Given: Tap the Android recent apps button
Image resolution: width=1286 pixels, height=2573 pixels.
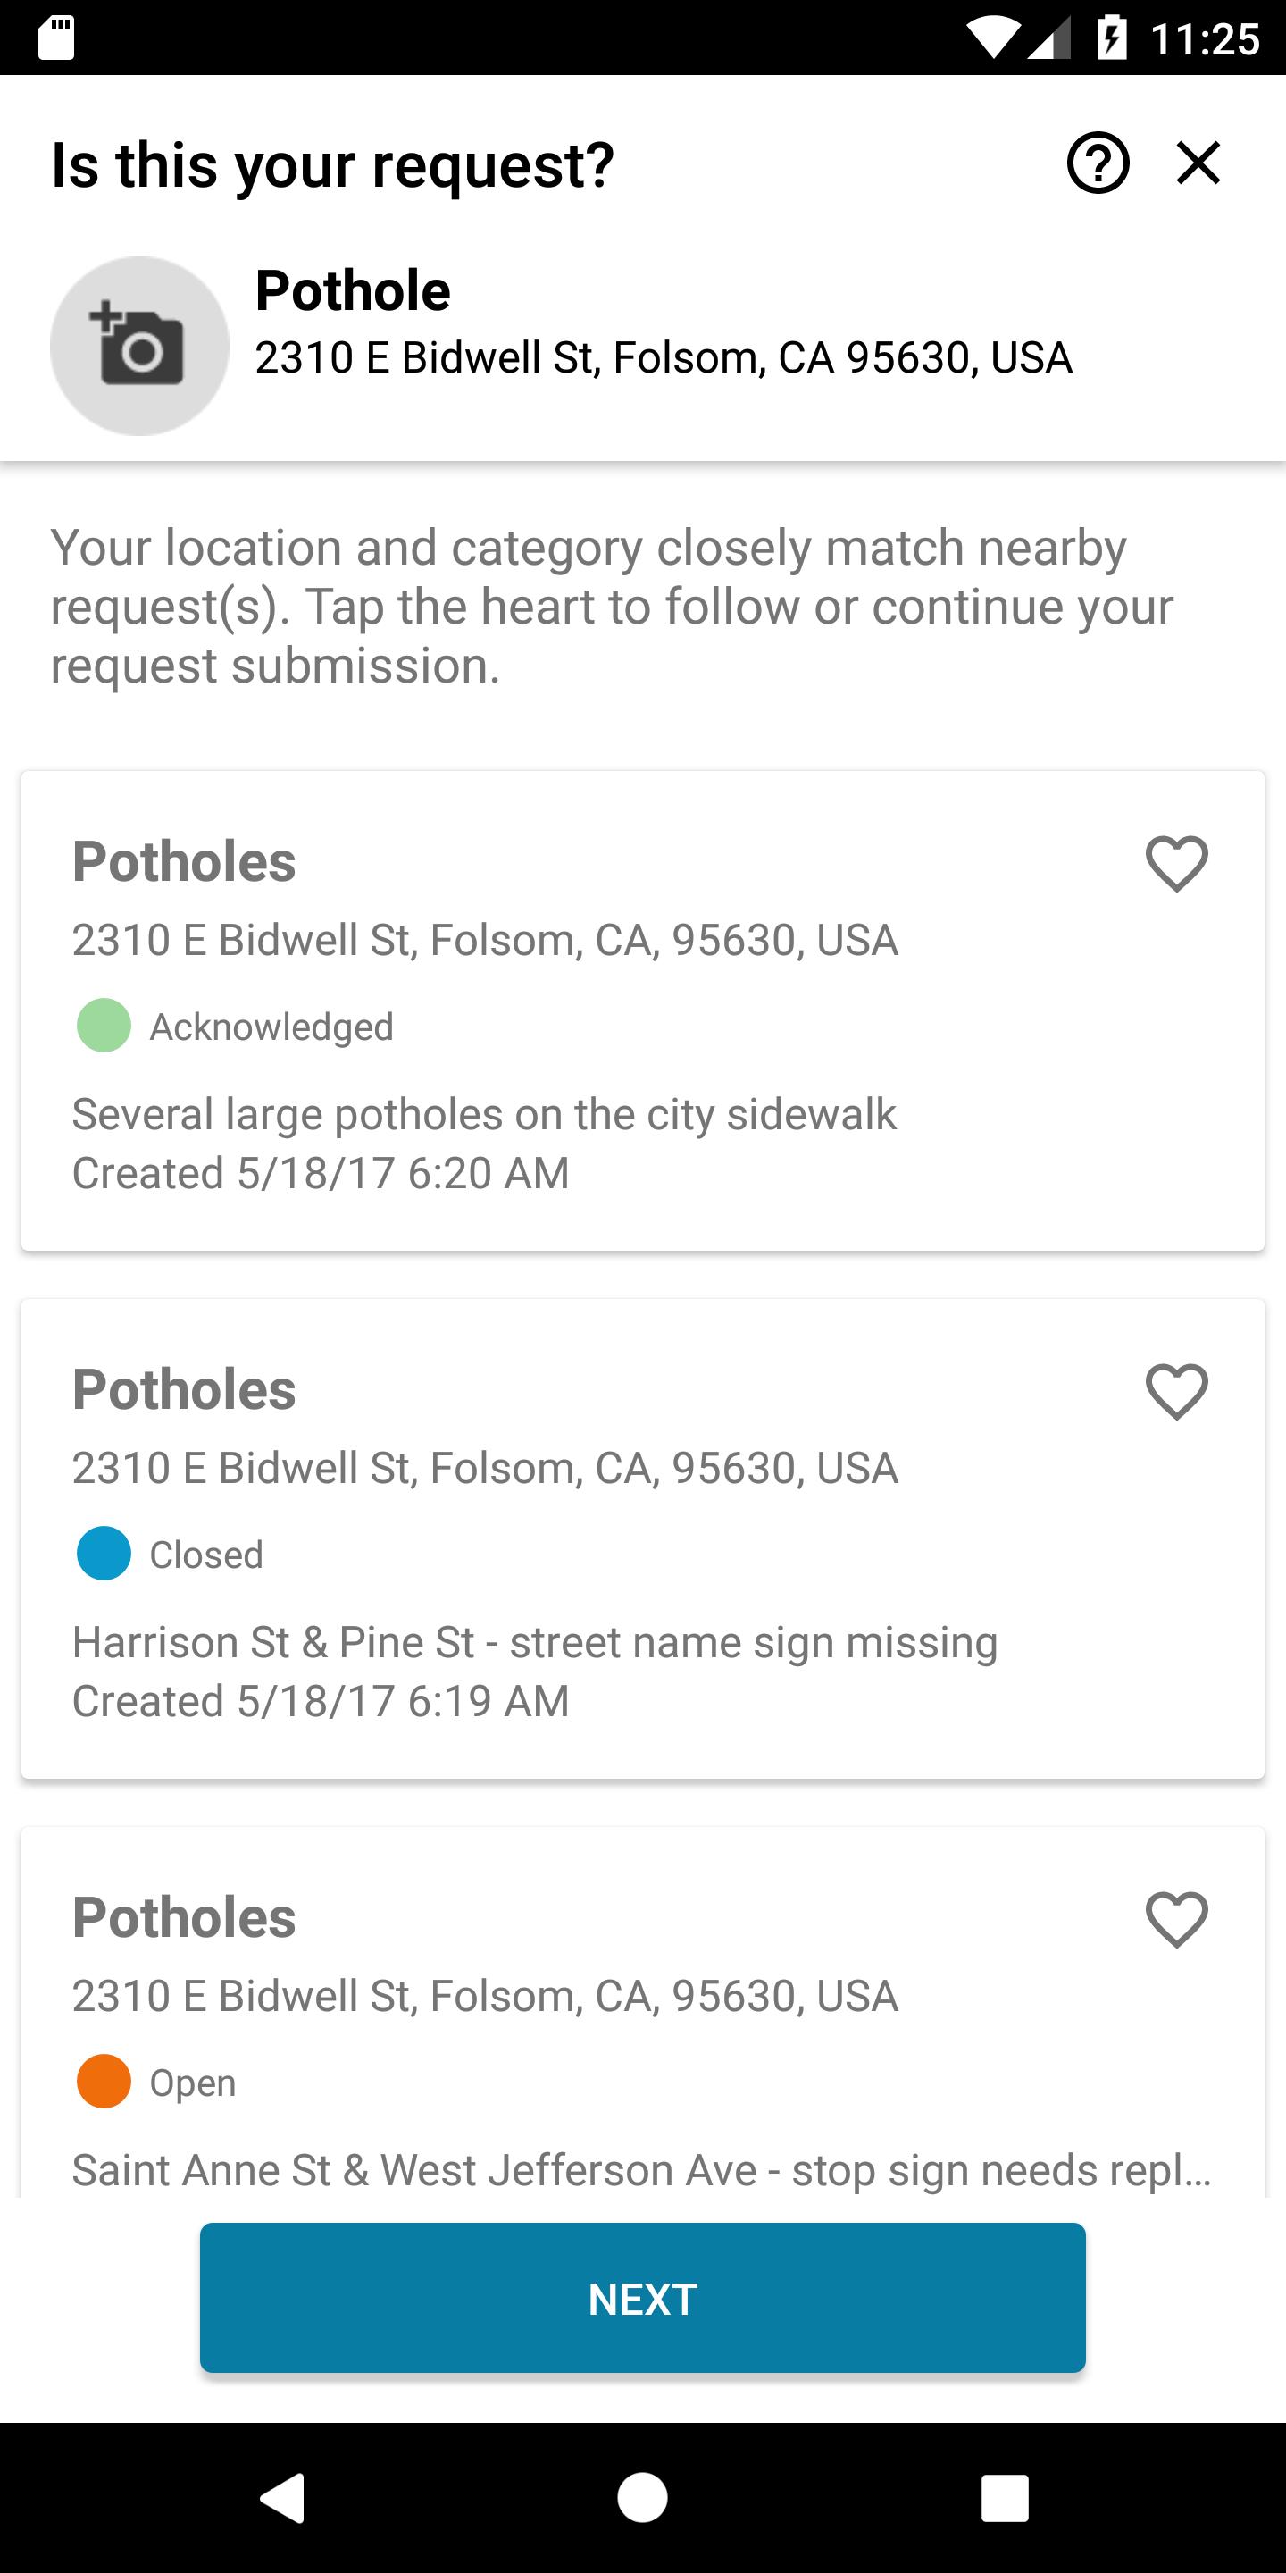Looking at the screenshot, I should click(x=1005, y=2497).
